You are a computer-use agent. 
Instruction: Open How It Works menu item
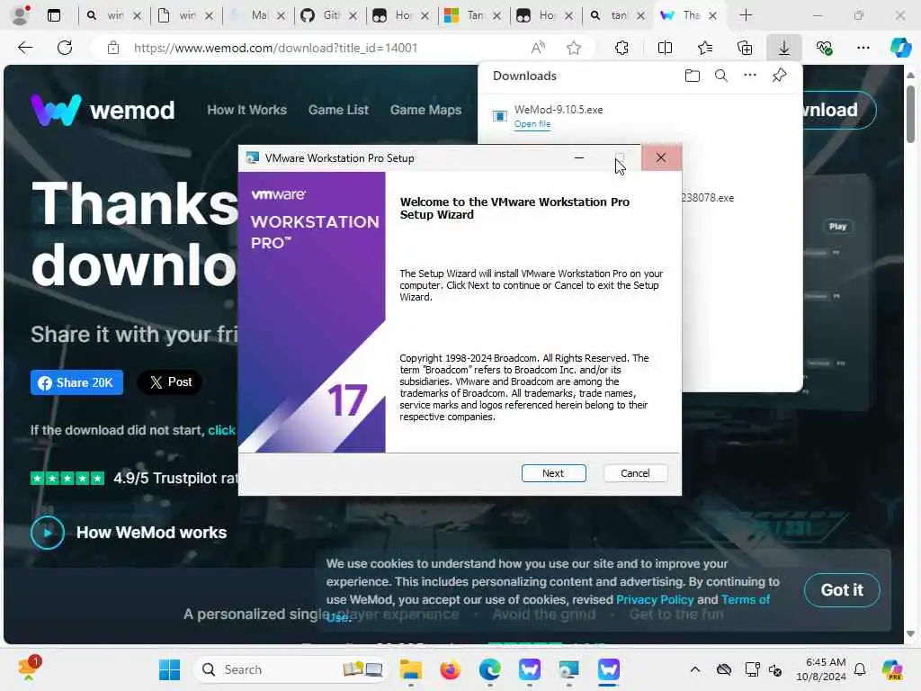(x=246, y=110)
